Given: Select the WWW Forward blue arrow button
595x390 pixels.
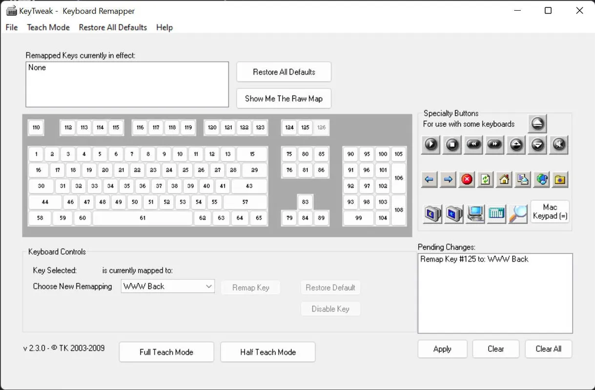Looking at the screenshot, I should click(x=448, y=180).
